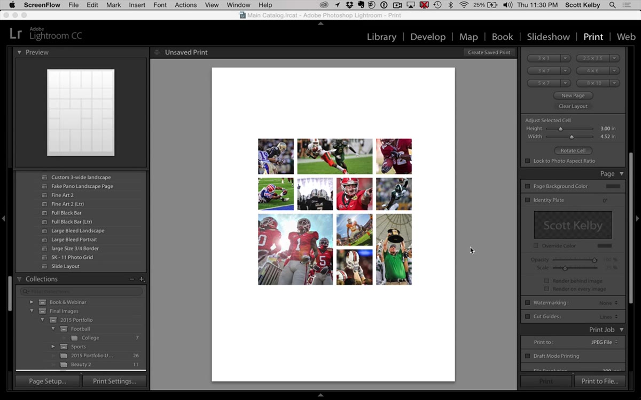This screenshot has height=400, width=641.
Task: Check Render on every image option
Action: coord(546,289)
